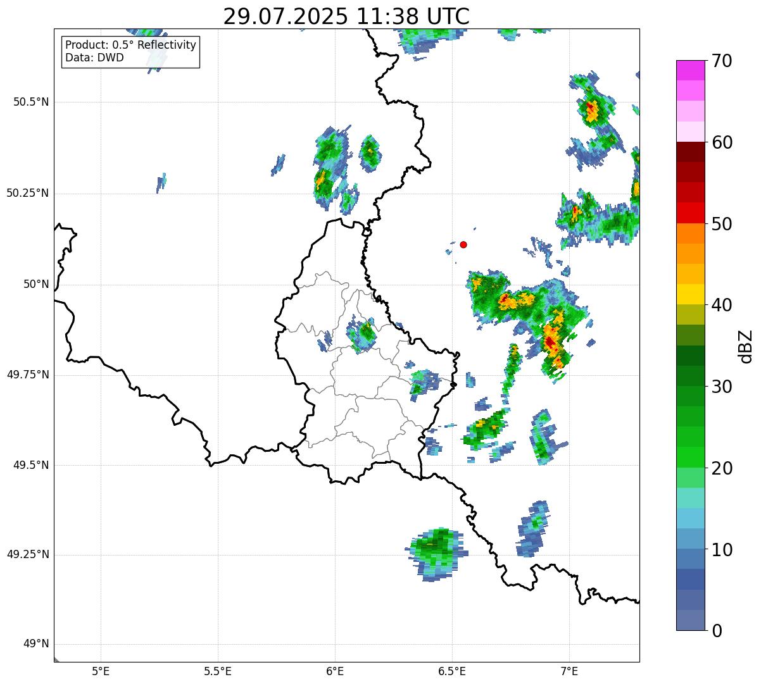
Task: Pick the magenta swatch at top of colorbar
Action: pos(691,70)
